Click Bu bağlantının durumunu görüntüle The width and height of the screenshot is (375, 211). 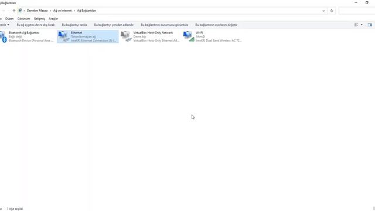click(x=164, y=25)
